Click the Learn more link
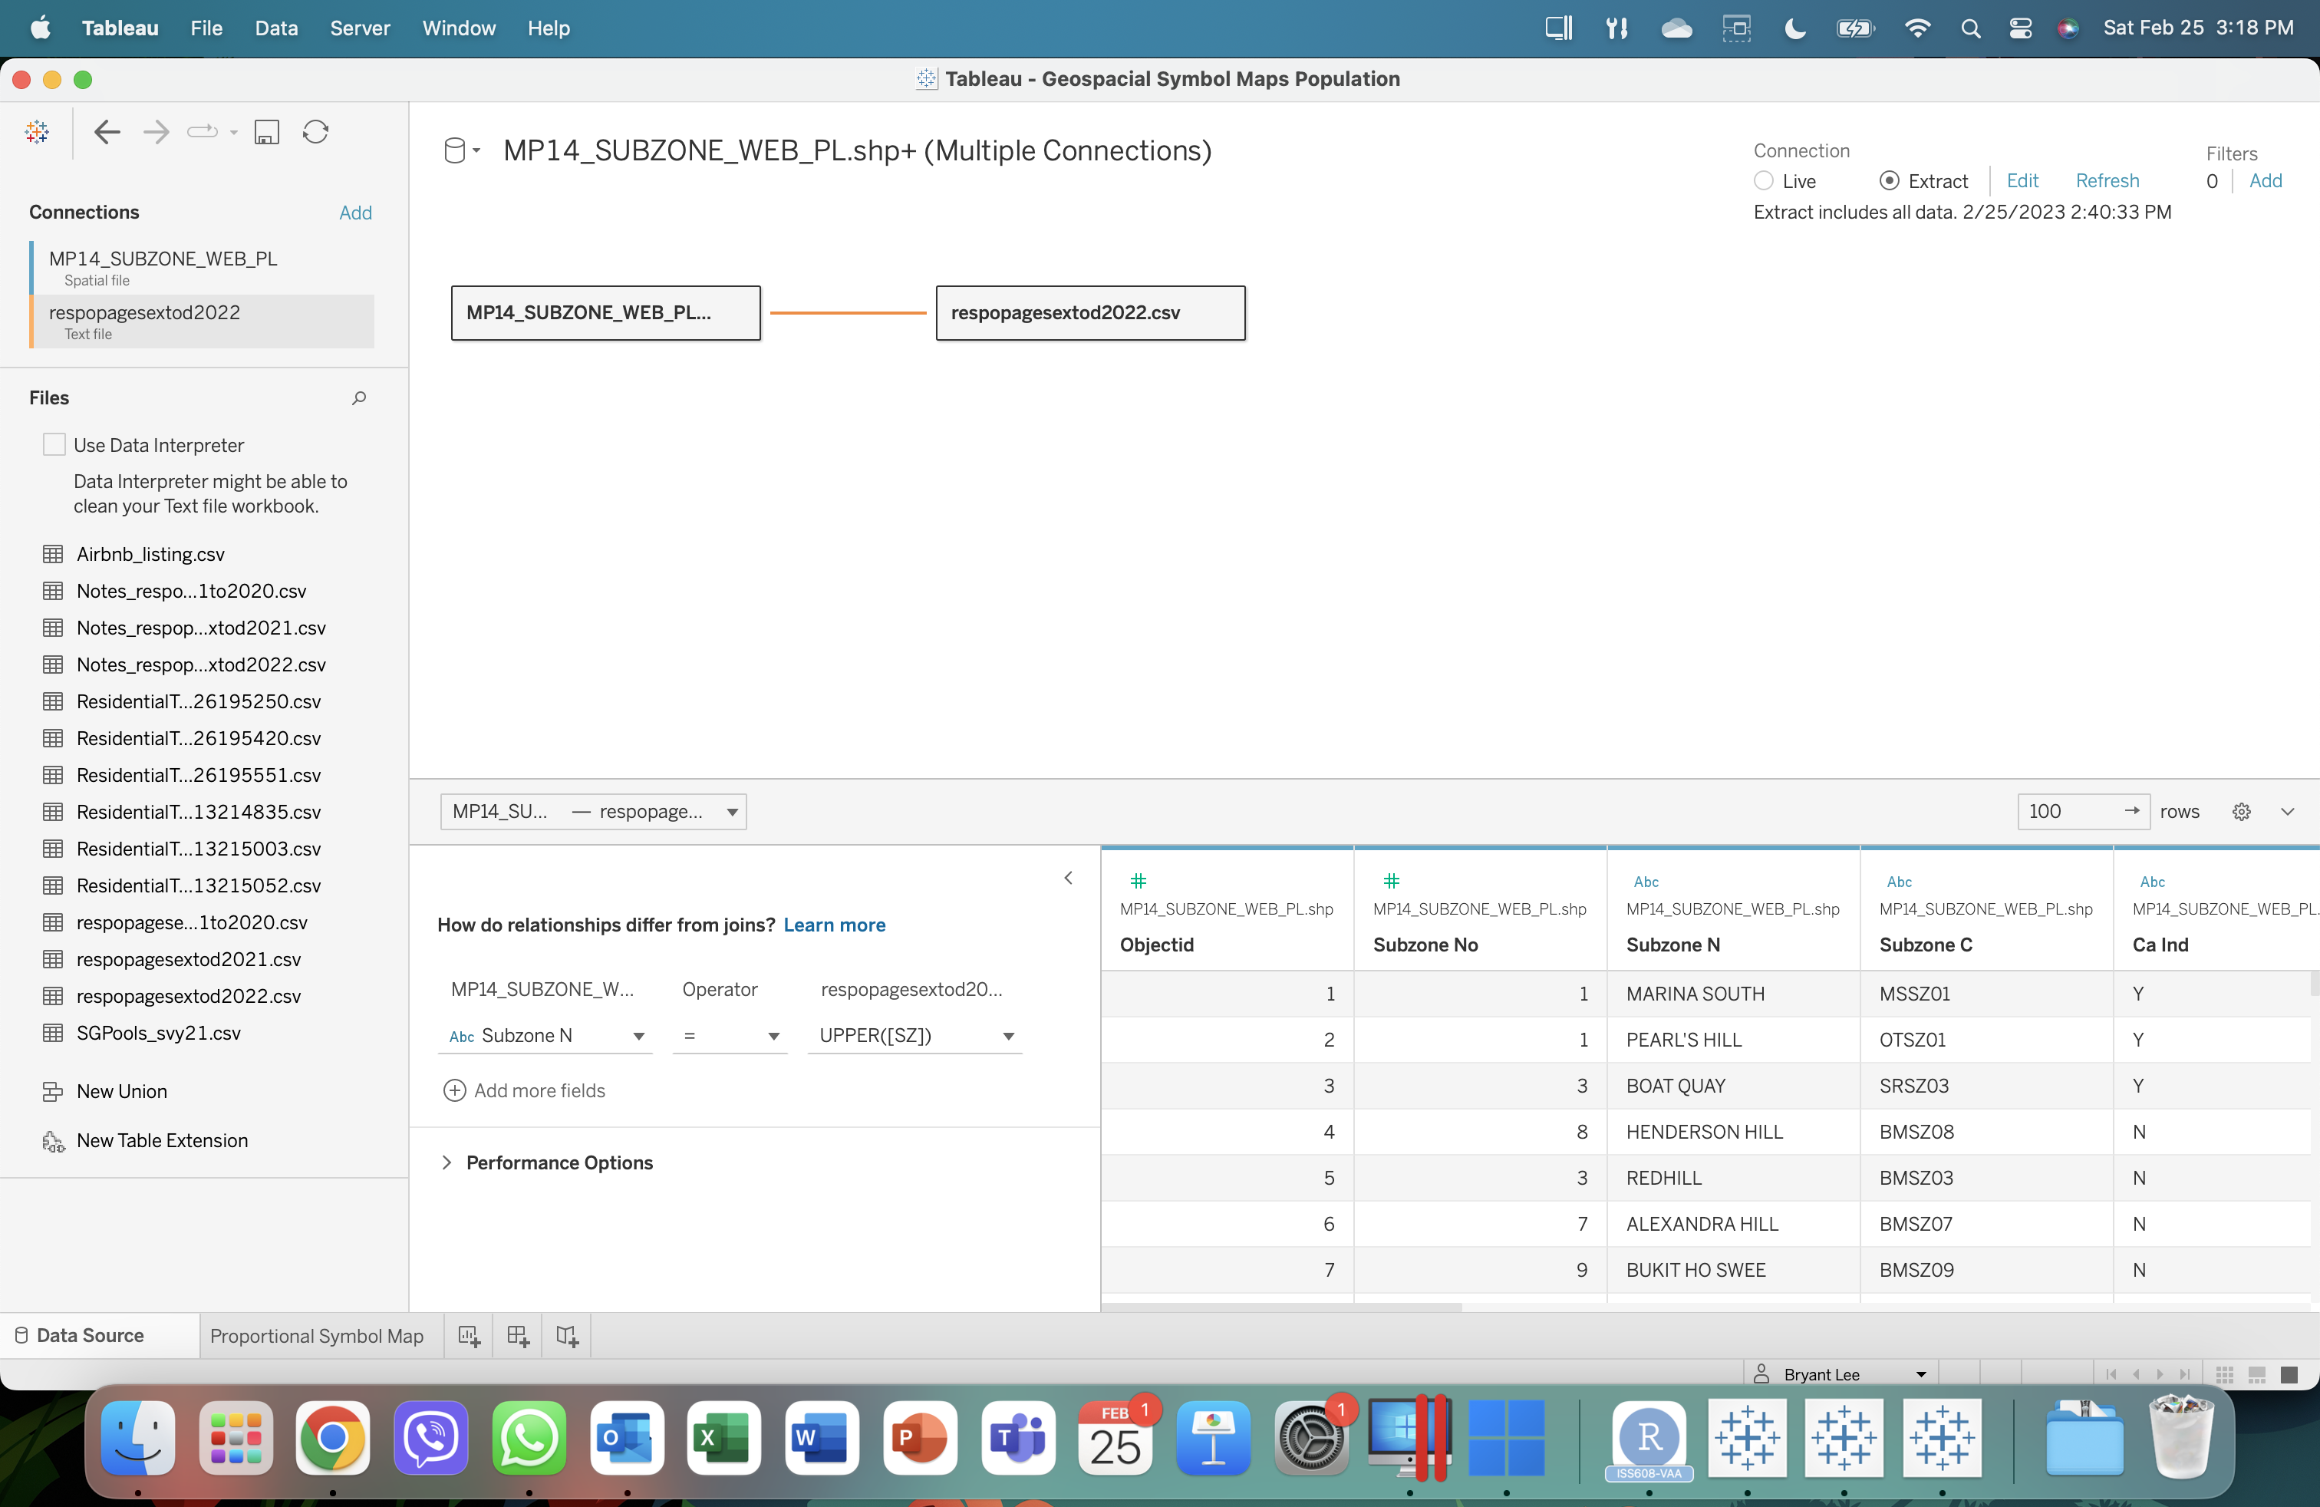Image resolution: width=2320 pixels, height=1507 pixels. (x=835, y=924)
